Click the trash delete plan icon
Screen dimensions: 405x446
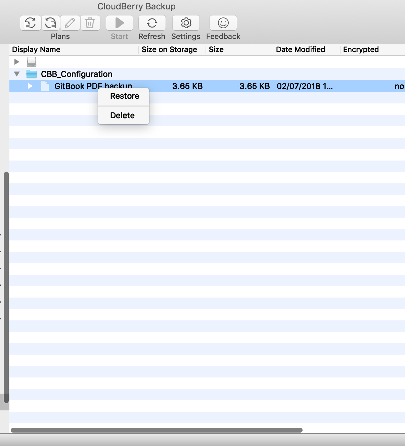click(90, 23)
